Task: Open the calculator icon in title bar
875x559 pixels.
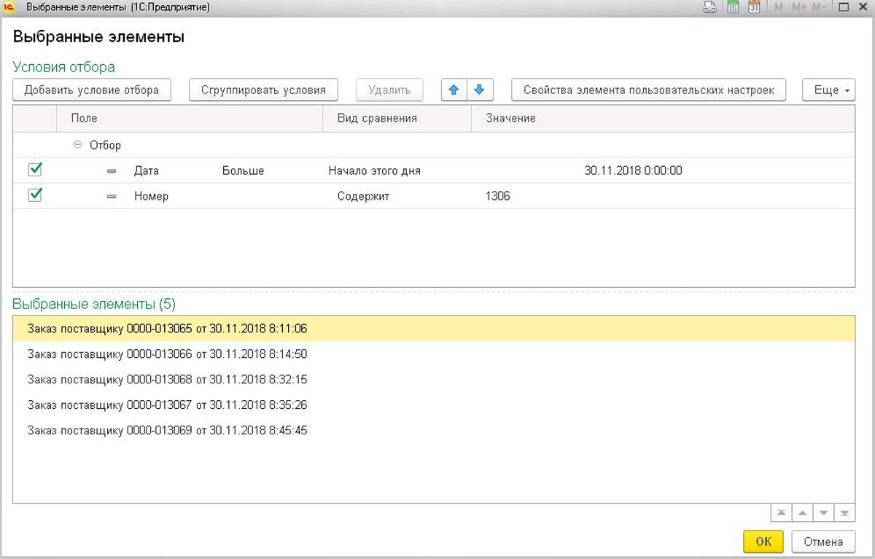Action: click(734, 8)
